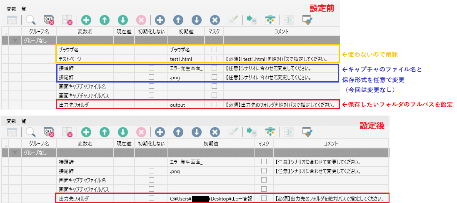Click the colorful palette icon in 設定前 toolbar
The image size is (457, 203).
(x=270, y=20)
